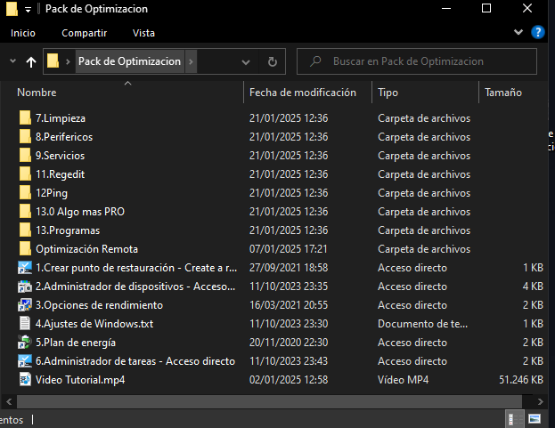Click the name '11.Regedit'

point(61,174)
